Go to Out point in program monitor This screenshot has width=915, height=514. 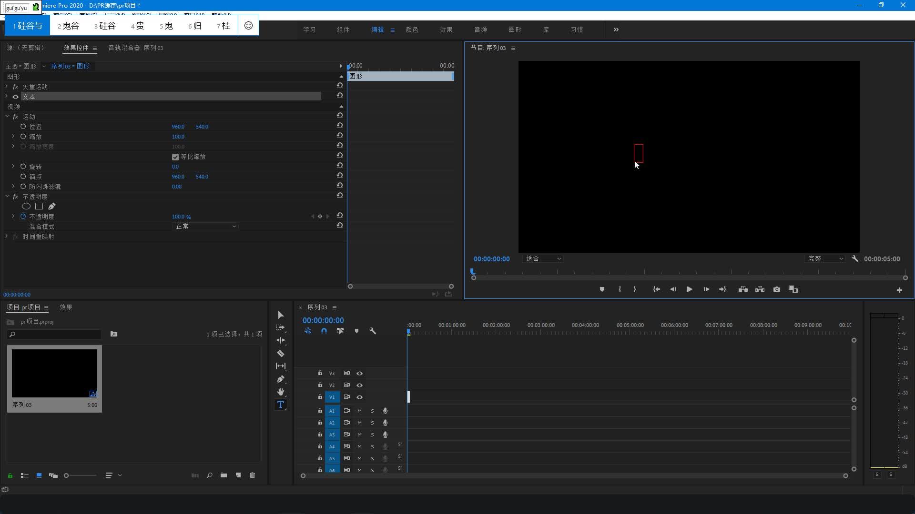pos(722,289)
